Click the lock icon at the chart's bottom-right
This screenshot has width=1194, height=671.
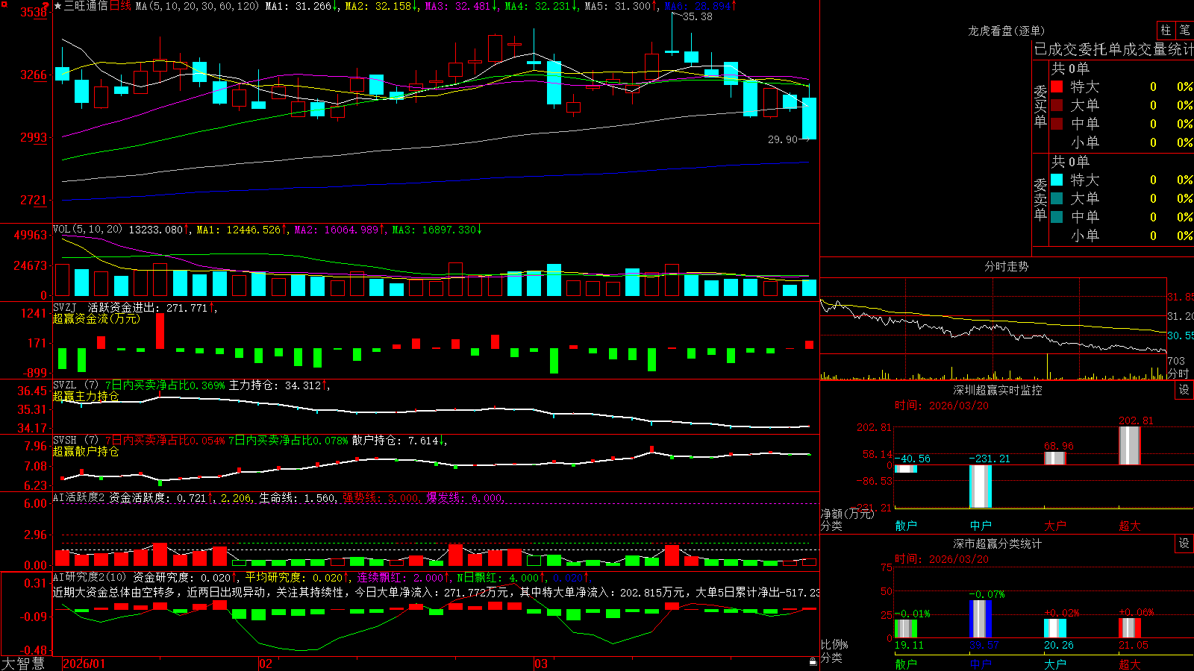(813, 661)
